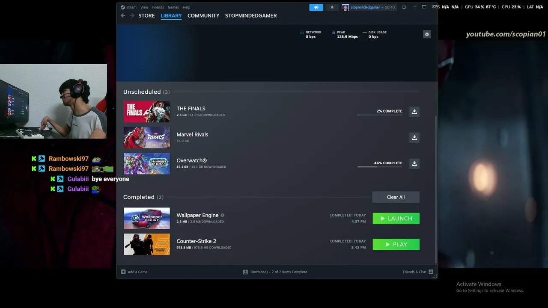The image size is (548, 308).
Task: Click the Wallpaper Engine info icon
Action: (222, 215)
